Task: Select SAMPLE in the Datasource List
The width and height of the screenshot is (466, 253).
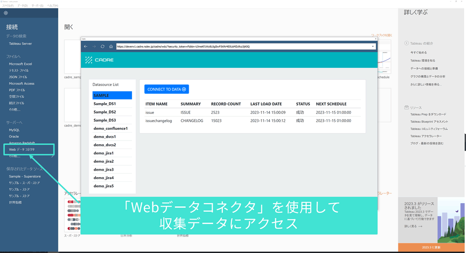Action: point(112,95)
